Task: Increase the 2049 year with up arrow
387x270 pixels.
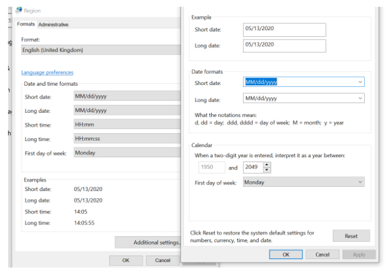Action: tap(267, 165)
